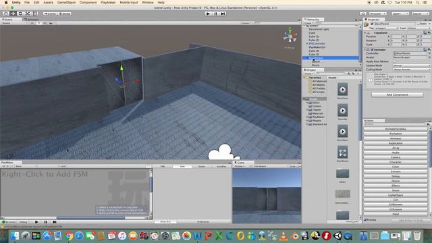Toggle the DoorParent active checkbox in Inspector
Viewport: 432px width, 243px height.
372,24
